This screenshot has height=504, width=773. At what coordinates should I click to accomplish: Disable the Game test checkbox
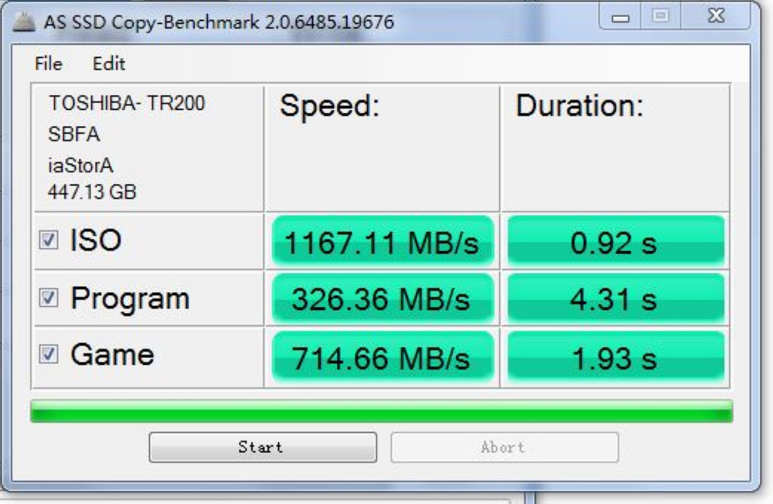point(48,354)
